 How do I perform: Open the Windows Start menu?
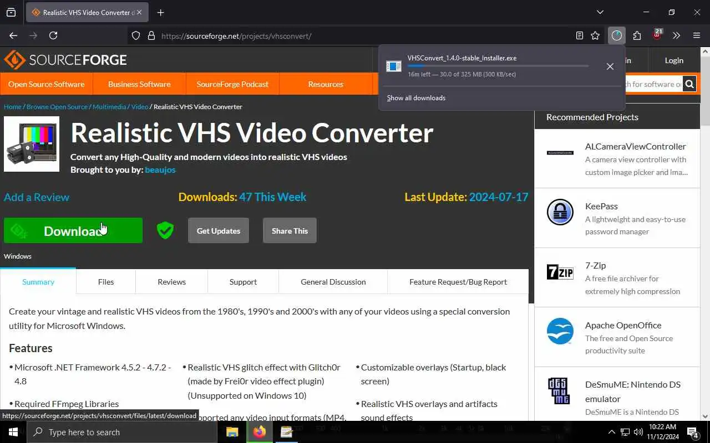pyautogui.click(x=13, y=432)
